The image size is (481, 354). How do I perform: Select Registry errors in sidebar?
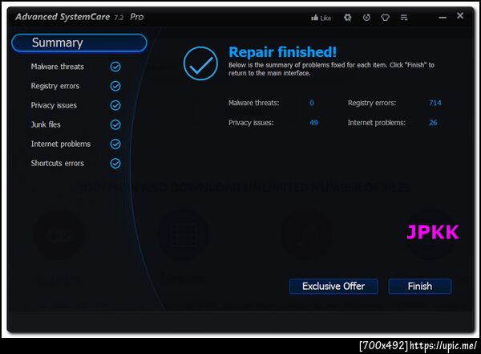[x=55, y=86]
